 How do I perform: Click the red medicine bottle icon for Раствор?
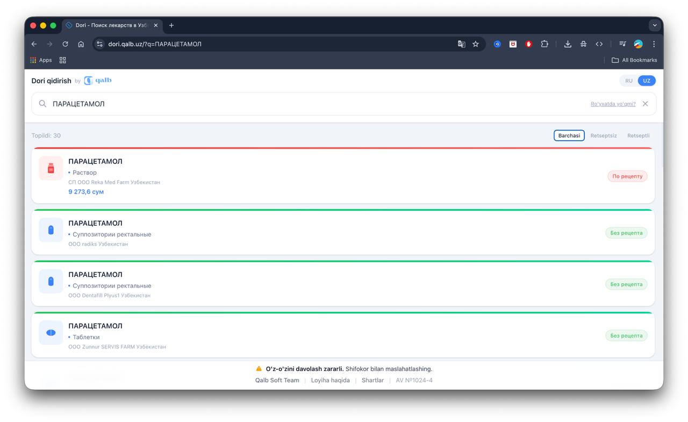tap(51, 168)
